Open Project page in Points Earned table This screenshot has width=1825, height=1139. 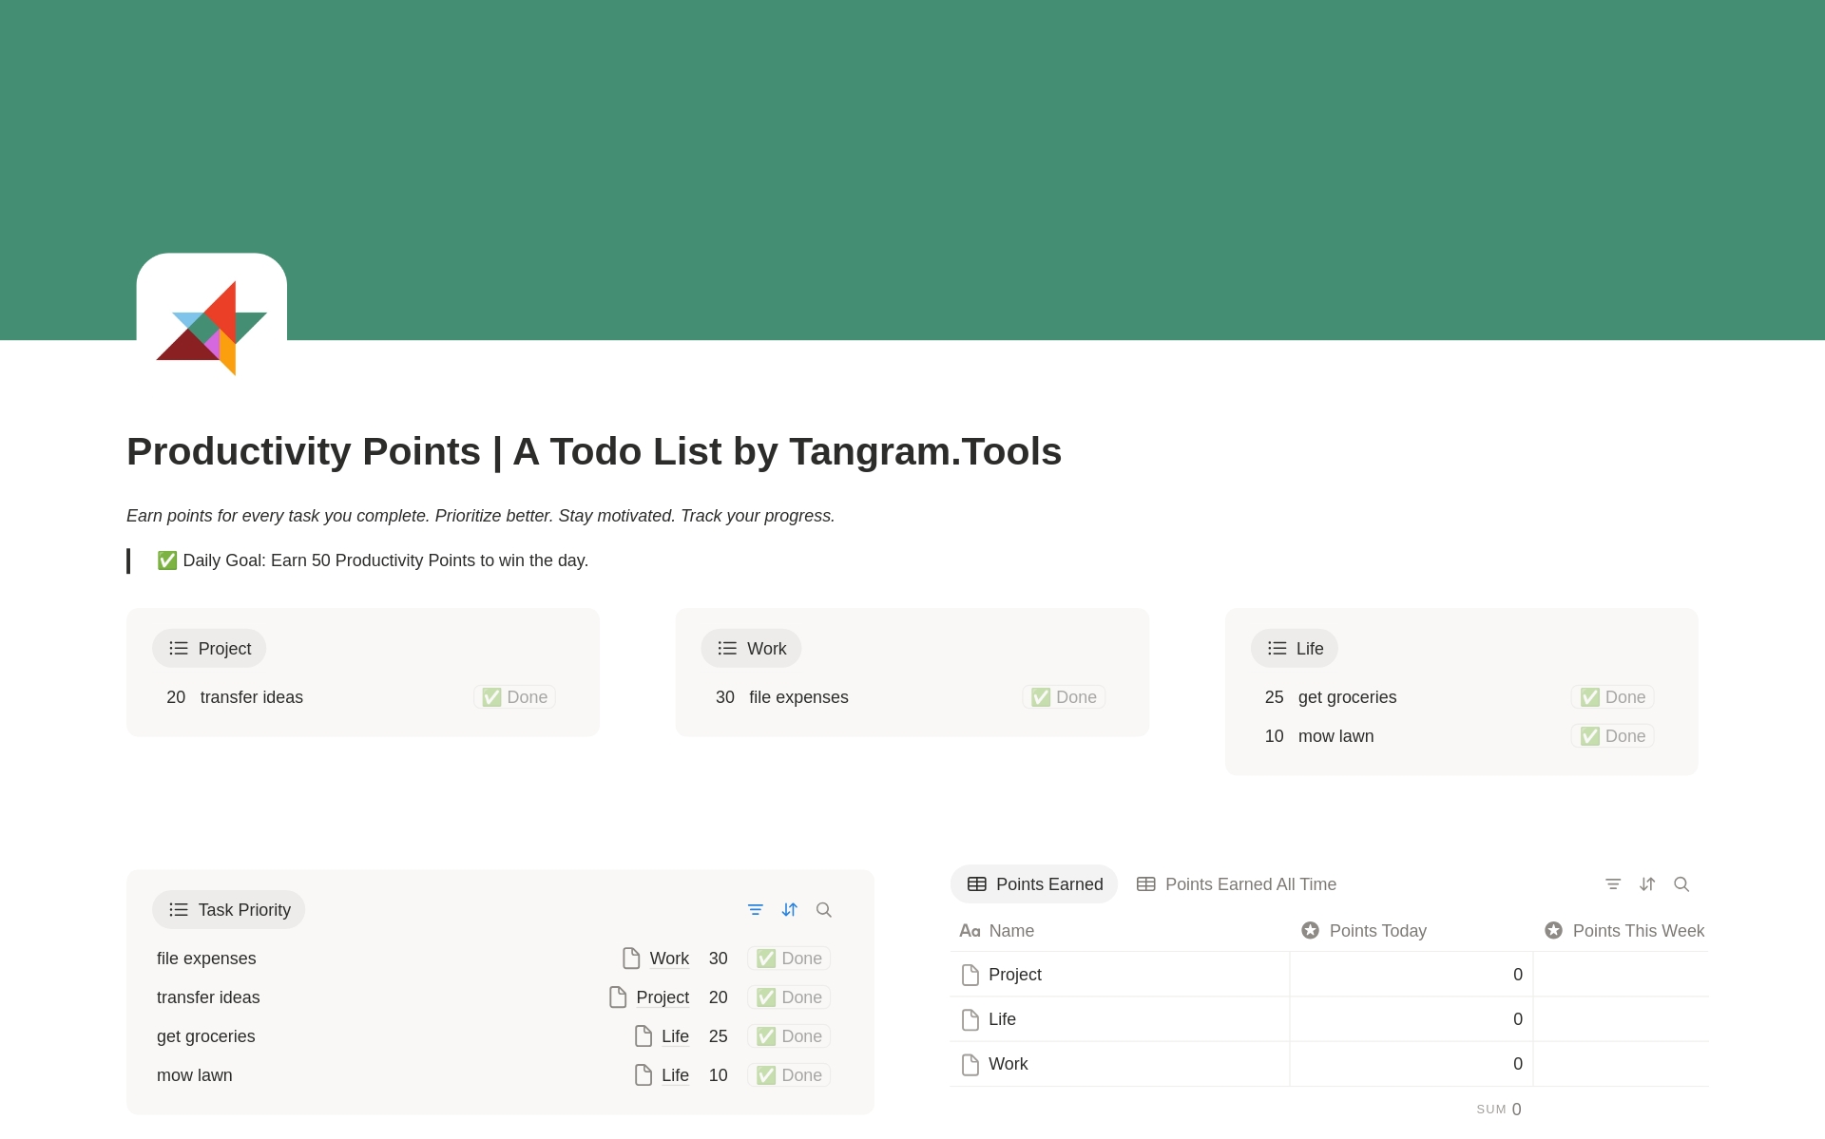coord(1015,975)
